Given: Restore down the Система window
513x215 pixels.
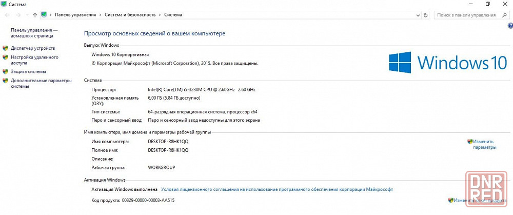Looking at the screenshot, I should pos(488,4).
